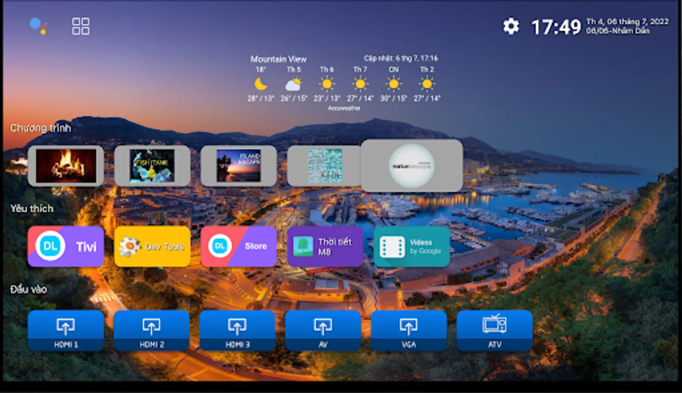Select the Island Escape program
Viewport: 682px width, 393px height.
238,166
